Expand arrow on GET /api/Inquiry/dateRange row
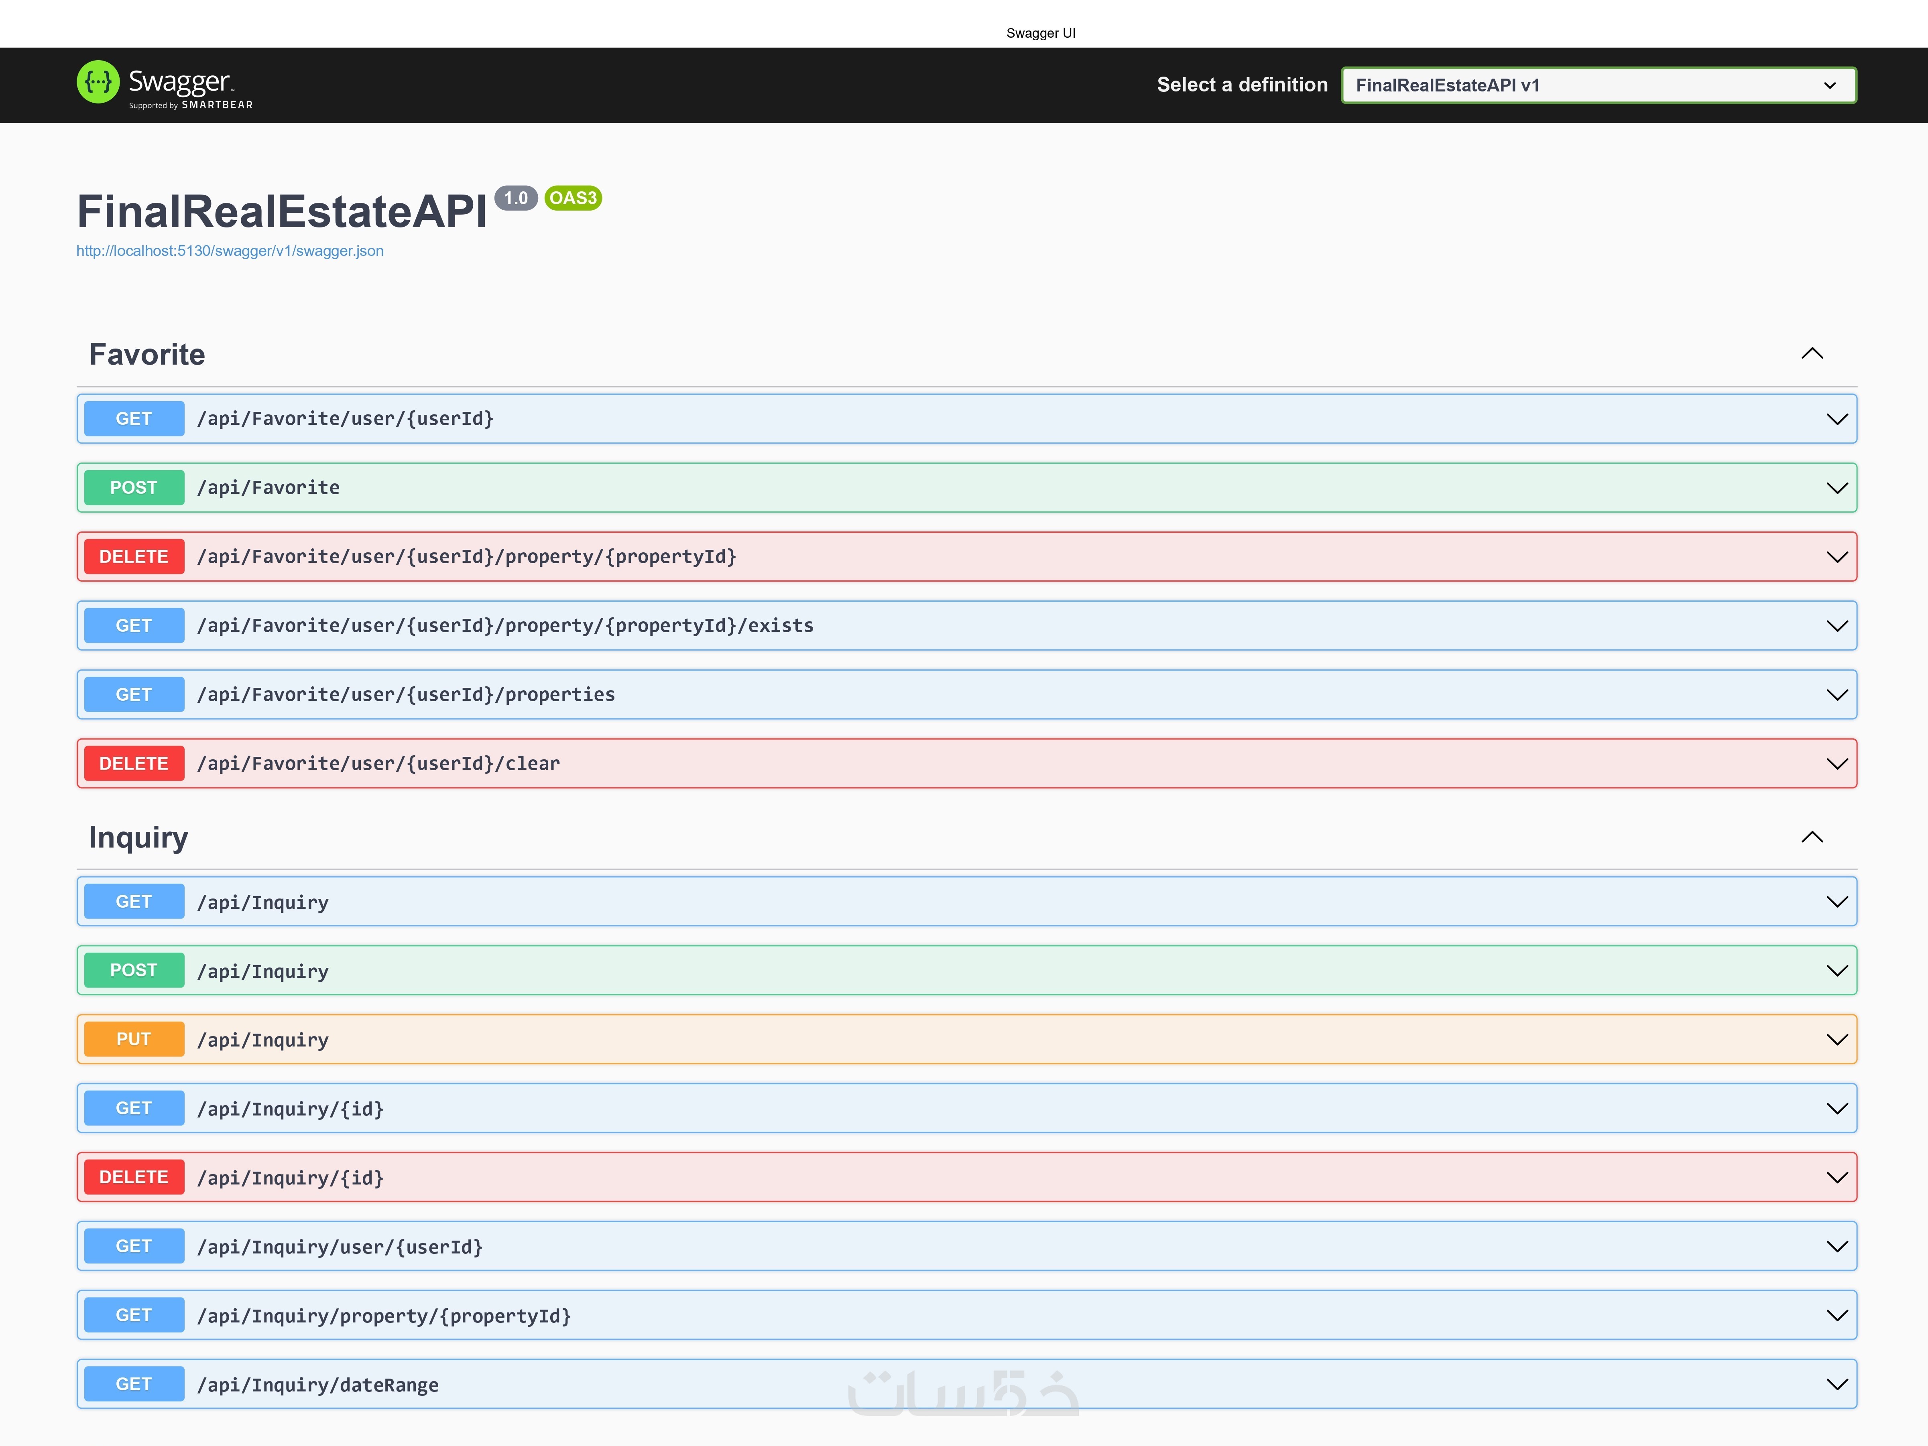The image size is (1928, 1446). pyautogui.click(x=1836, y=1384)
